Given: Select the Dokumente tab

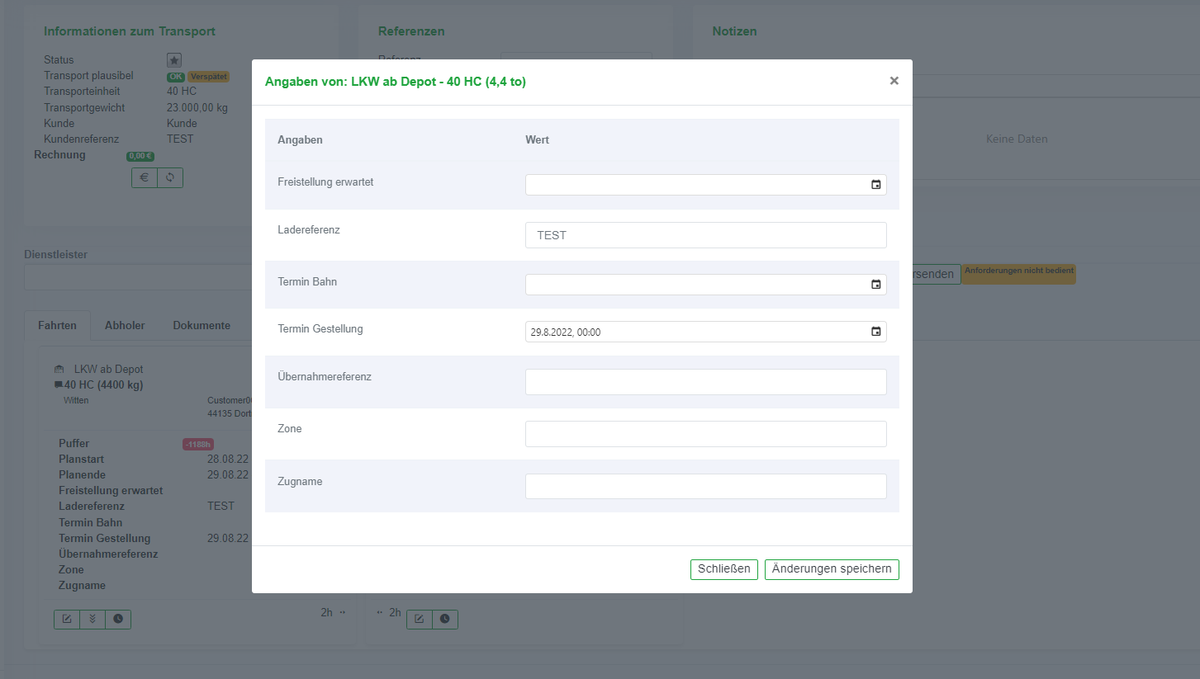Looking at the screenshot, I should coord(202,325).
